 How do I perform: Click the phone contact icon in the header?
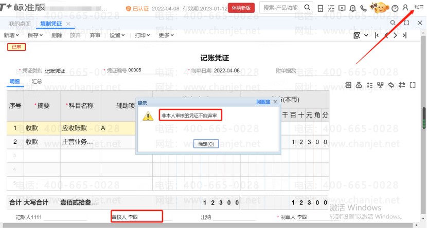pyautogui.click(x=364, y=8)
